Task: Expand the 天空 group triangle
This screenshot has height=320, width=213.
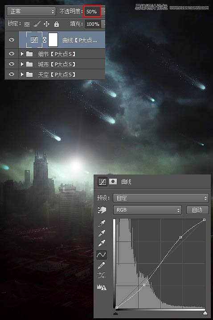Action: click(22, 74)
